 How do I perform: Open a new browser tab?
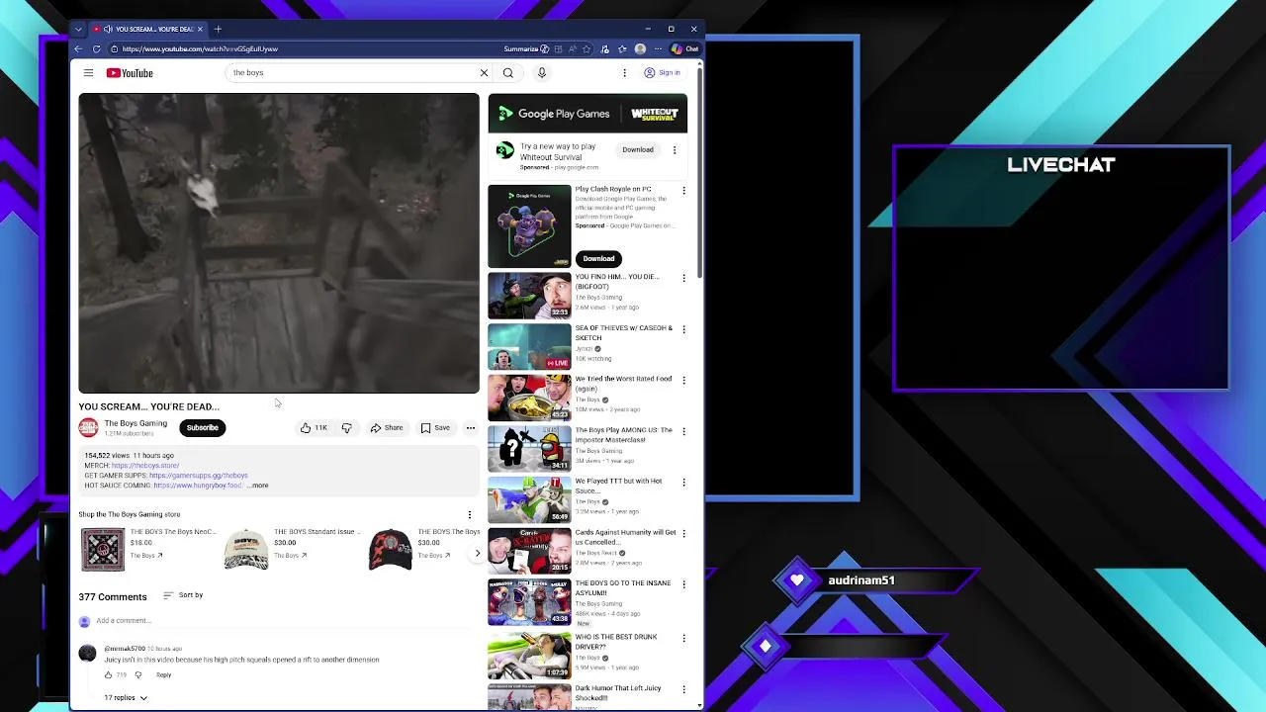(x=218, y=29)
